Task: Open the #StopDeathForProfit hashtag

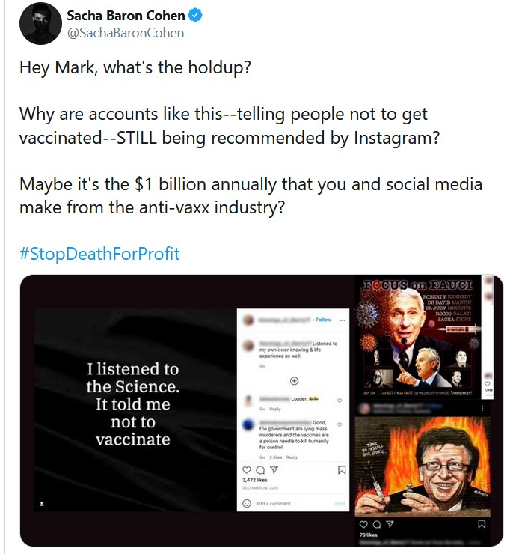Action: point(99,253)
